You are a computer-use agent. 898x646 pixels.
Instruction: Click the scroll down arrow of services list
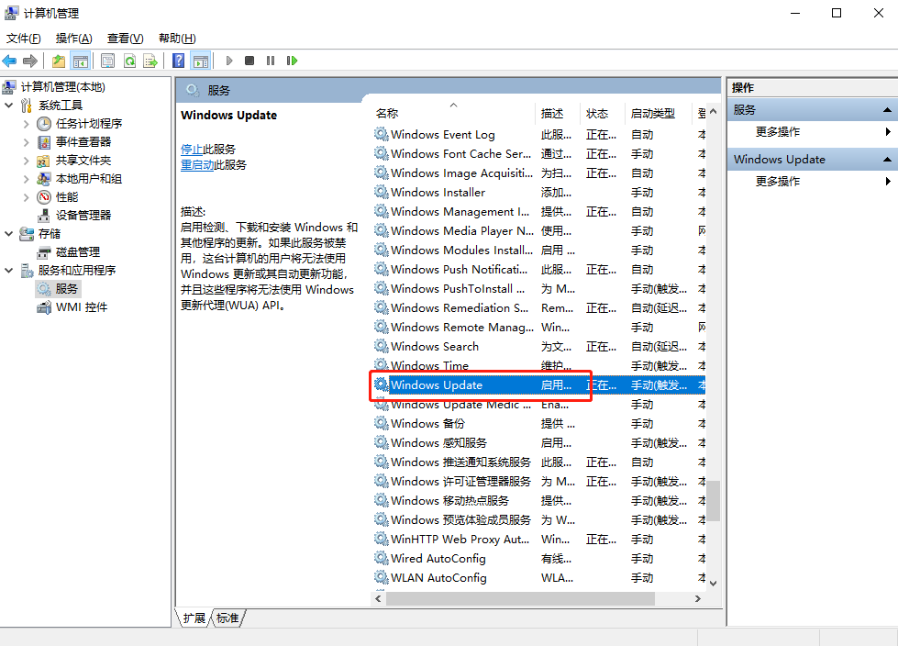coord(713,584)
